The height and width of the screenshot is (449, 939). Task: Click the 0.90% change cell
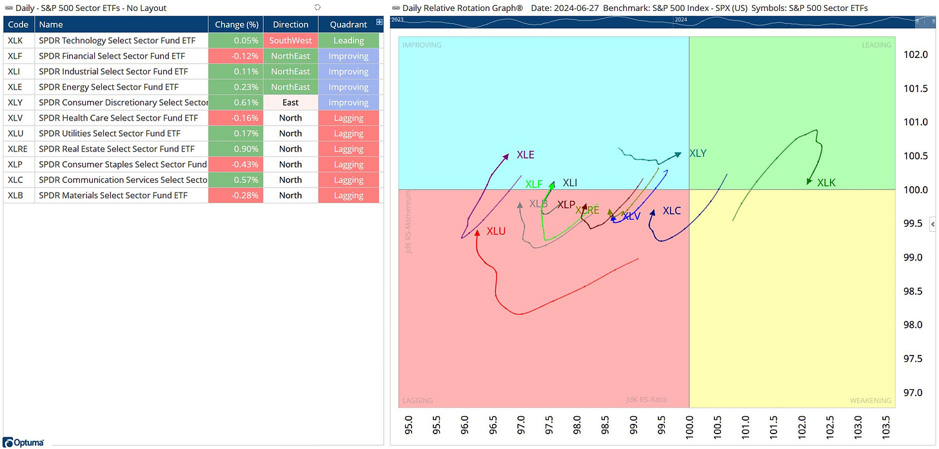point(236,149)
